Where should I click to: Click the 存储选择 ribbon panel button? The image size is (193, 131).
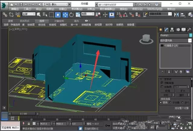coord(15,25)
